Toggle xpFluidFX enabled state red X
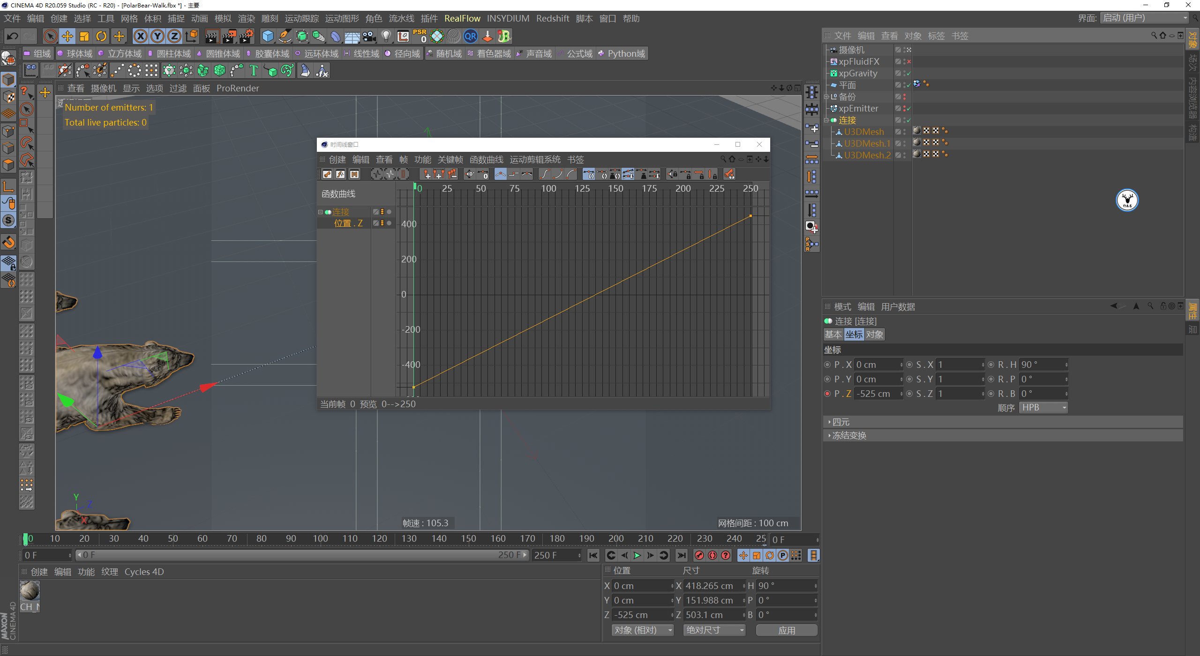Viewport: 1200px width, 656px height. (x=909, y=62)
